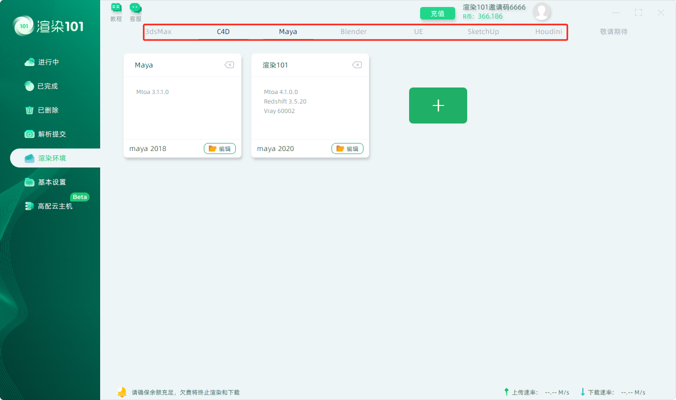Minimize the application window

pyautogui.click(x=616, y=13)
